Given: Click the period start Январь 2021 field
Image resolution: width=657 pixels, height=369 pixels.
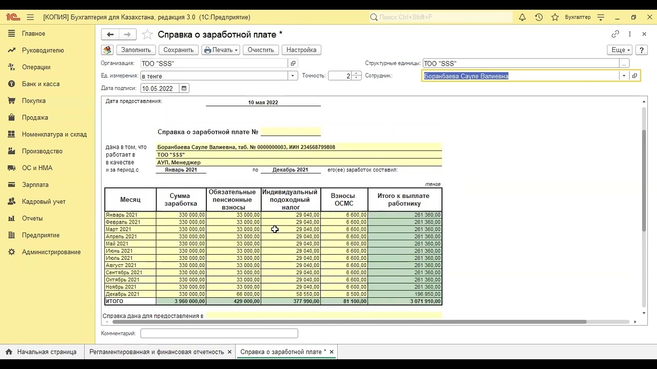Looking at the screenshot, I should 181,170.
